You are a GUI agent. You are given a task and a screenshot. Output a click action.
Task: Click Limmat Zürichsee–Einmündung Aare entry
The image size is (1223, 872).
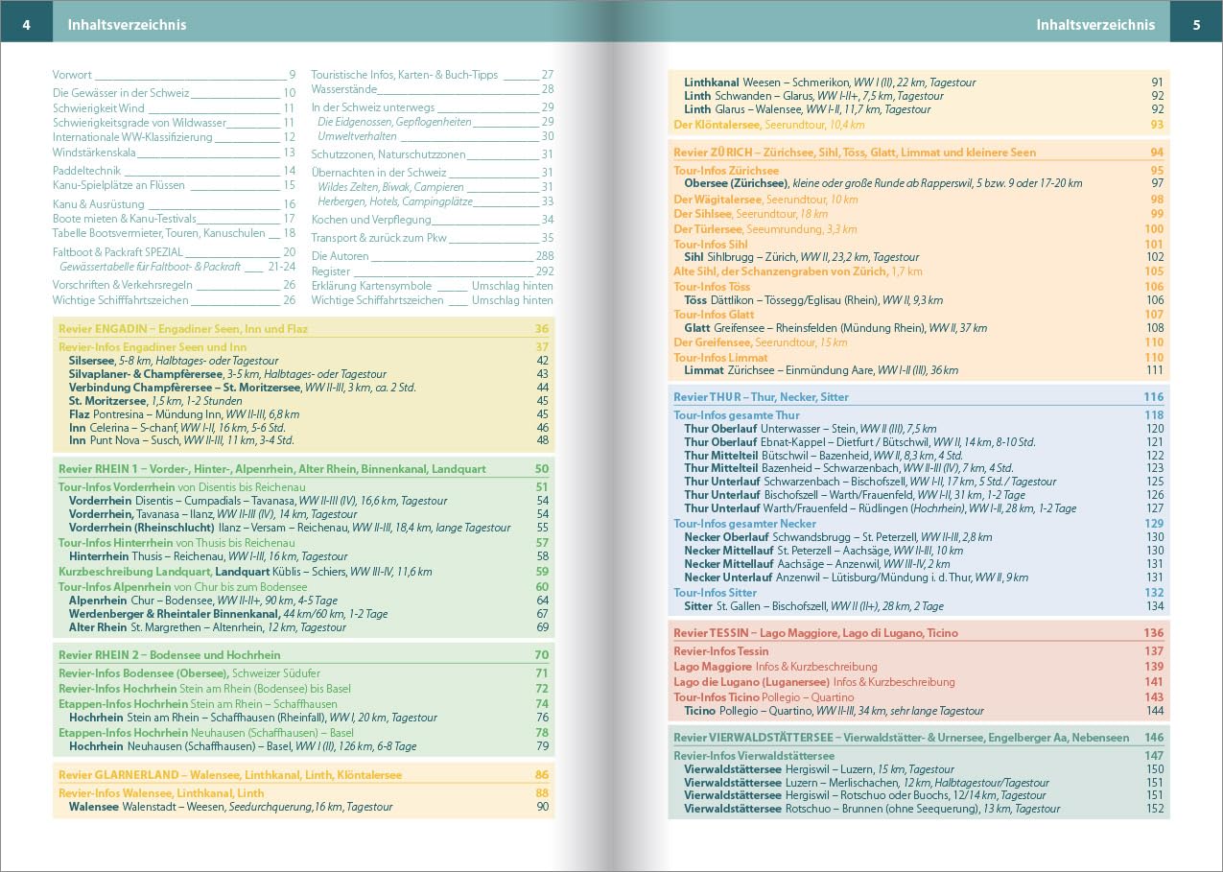[820, 370]
